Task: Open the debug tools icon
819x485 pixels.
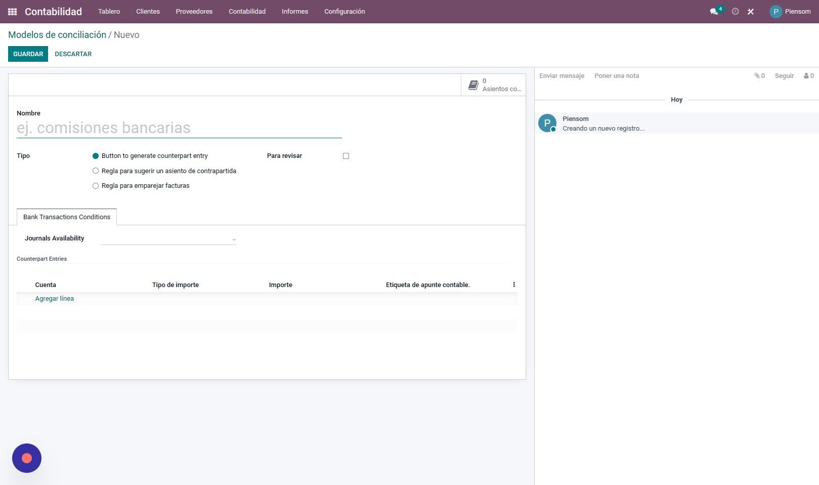Action: pos(751,12)
